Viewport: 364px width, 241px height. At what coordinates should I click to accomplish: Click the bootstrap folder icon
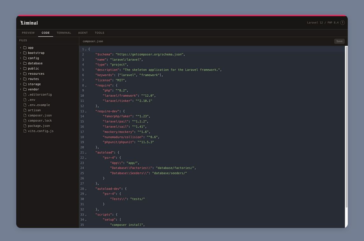[x=25, y=53]
